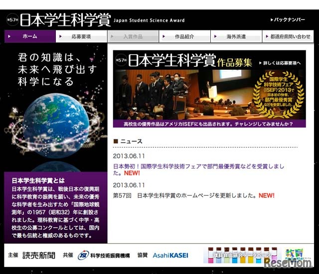This screenshot has height=274, width=319.
Task: Click the purple ISEF challenge caption strip
Action: [209, 124]
